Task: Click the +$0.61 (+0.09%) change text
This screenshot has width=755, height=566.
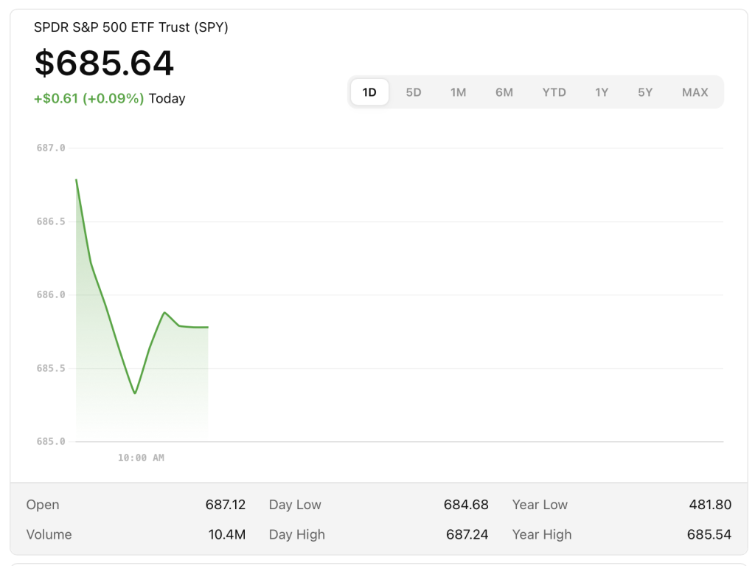Action: tap(89, 98)
